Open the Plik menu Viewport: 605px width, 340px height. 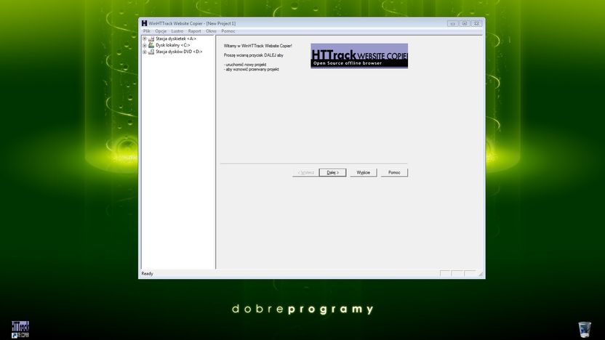(x=147, y=31)
